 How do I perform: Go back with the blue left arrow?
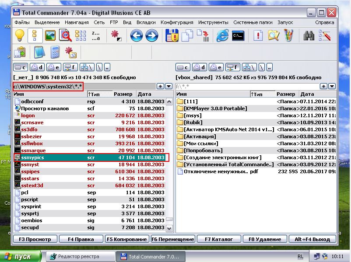click(x=136, y=35)
